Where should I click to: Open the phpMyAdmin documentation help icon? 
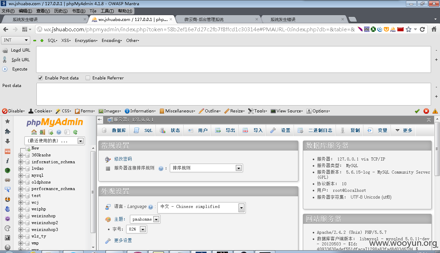coord(59,132)
